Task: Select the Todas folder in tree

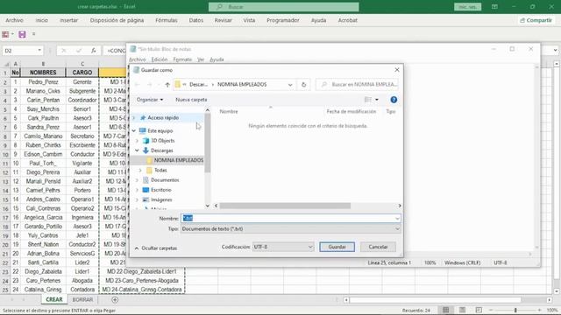Action: click(x=160, y=170)
